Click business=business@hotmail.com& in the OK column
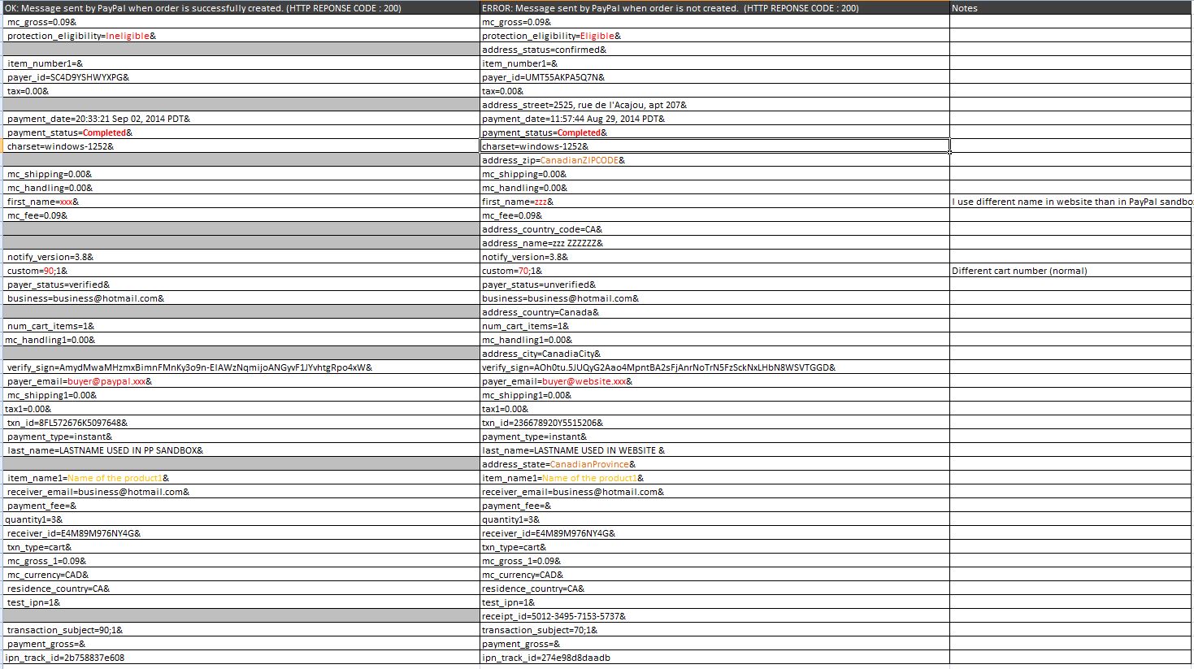 [241, 298]
